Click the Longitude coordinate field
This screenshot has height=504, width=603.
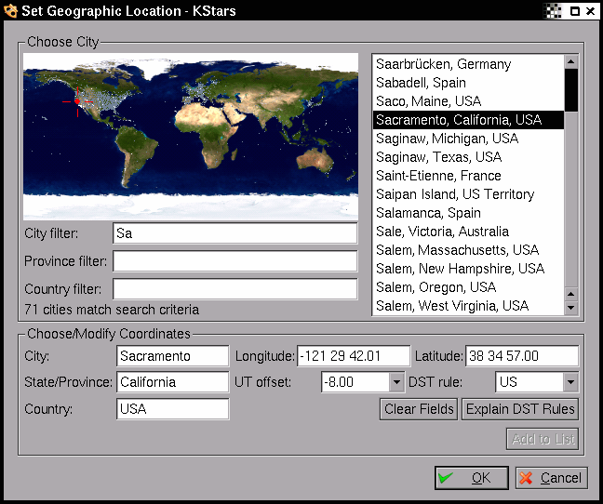[353, 356]
